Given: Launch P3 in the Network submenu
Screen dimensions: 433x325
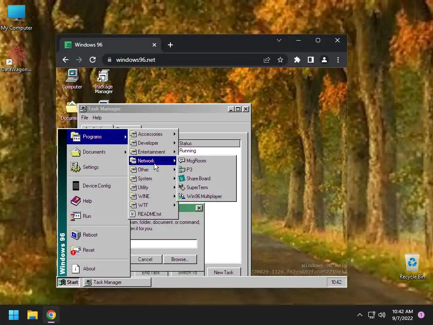Looking at the screenshot, I should 206,169.
